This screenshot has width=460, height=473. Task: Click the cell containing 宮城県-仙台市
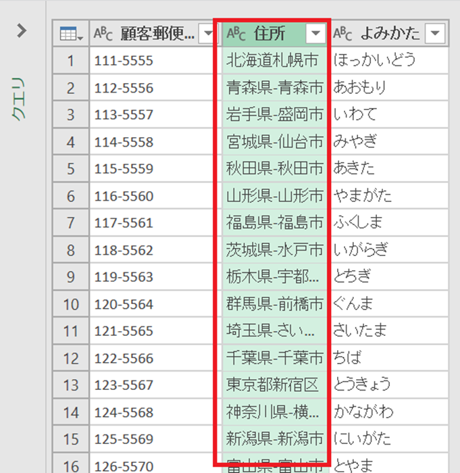click(274, 142)
